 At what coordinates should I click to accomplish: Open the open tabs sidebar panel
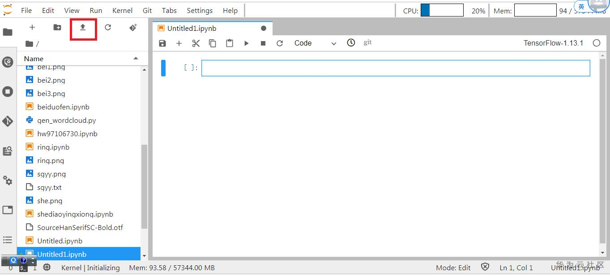[x=8, y=210]
